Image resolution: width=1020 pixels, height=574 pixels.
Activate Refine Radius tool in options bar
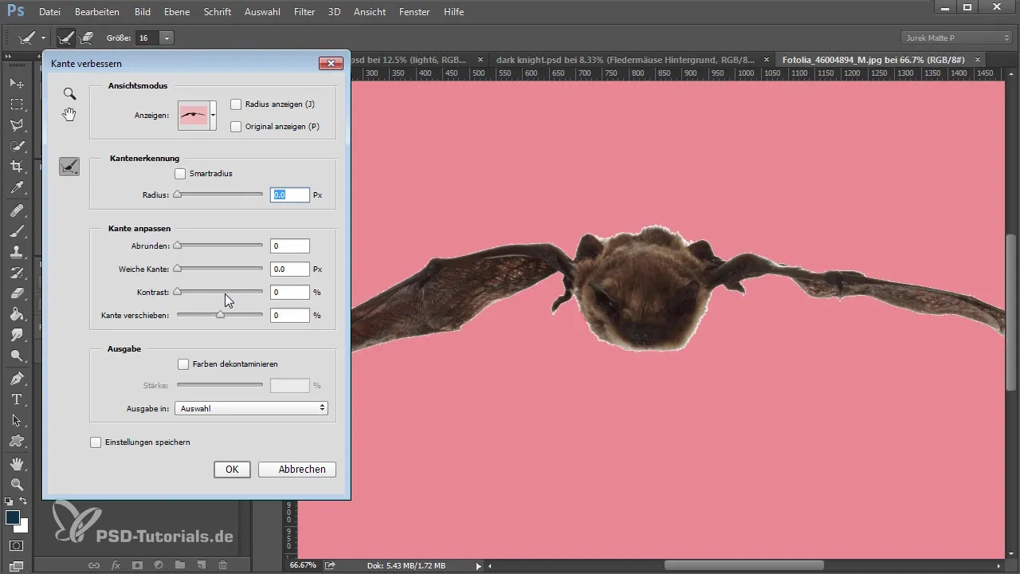coord(65,37)
